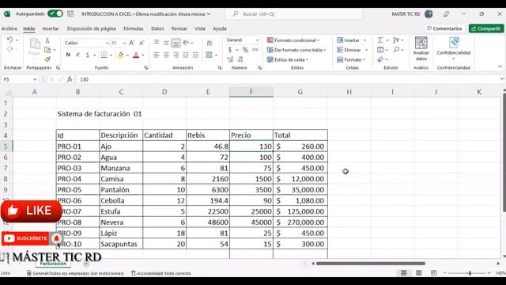This screenshot has width=506, height=285.
Task: Click the Eliminar cells button
Action: [352, 50]
